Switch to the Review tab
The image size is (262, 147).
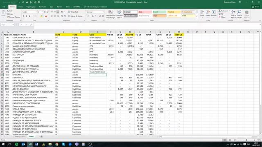[x=60, y=7]
